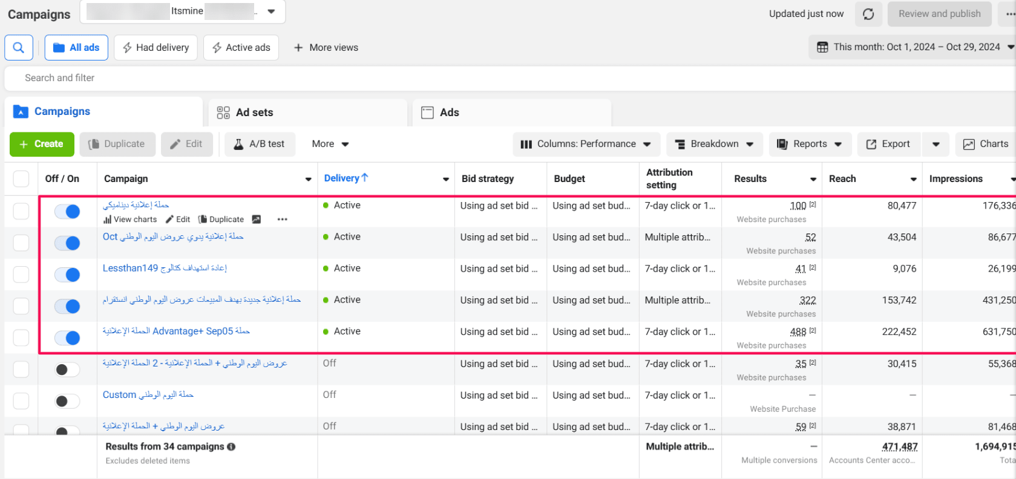Image resolution: width=1016 pixels, height=479 pixels.
Task: Click the row Duplicate icon in first campaign
Action: pos(203,220)
